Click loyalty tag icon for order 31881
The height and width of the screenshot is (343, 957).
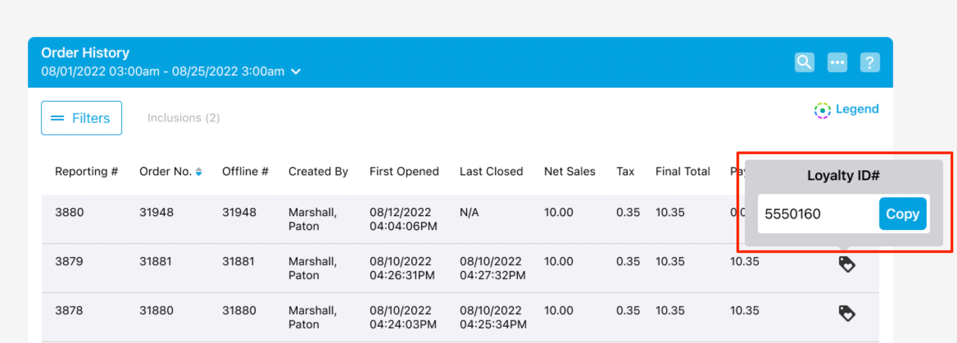coord(846,264)
